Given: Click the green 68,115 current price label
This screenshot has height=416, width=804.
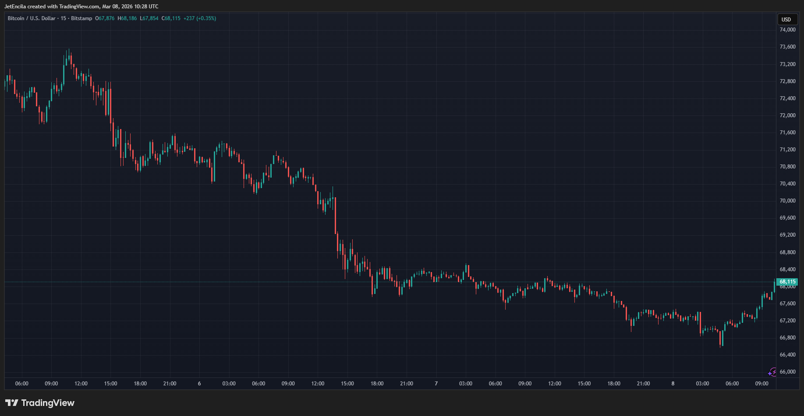Looking at the screenshot, I should [x=787, y=282].
